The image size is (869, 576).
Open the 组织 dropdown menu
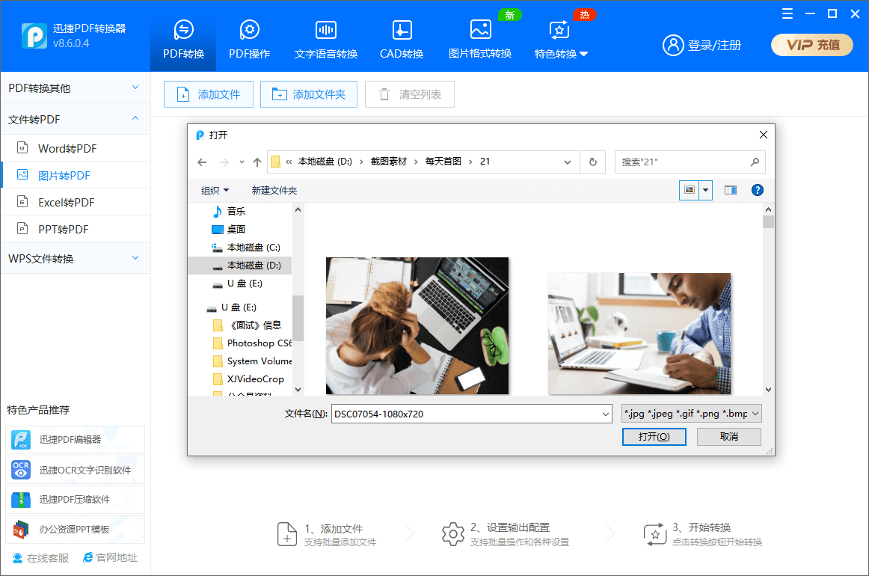click(215, 190)
